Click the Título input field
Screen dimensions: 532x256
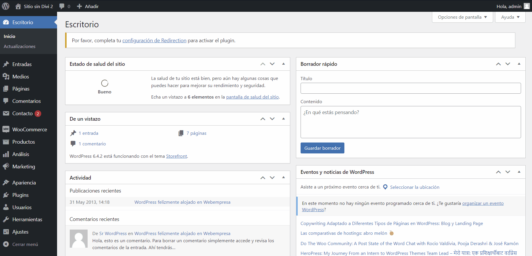410,88
